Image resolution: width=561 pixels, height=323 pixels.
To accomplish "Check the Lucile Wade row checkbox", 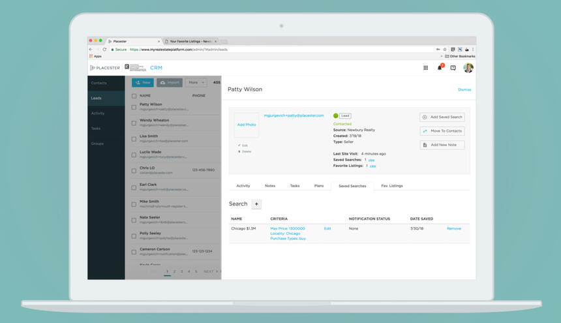I will pos(134,155).
